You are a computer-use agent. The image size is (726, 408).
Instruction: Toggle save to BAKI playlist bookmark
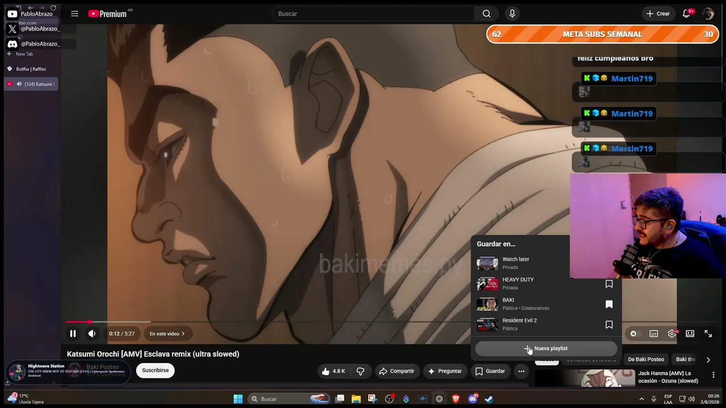(x=609, y=304)
